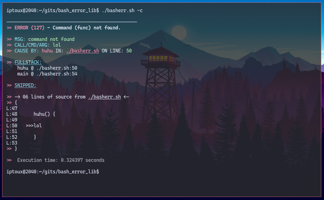Click the 'huhu() {' source line
Screen dimensions: 324x200
point(45,114)
